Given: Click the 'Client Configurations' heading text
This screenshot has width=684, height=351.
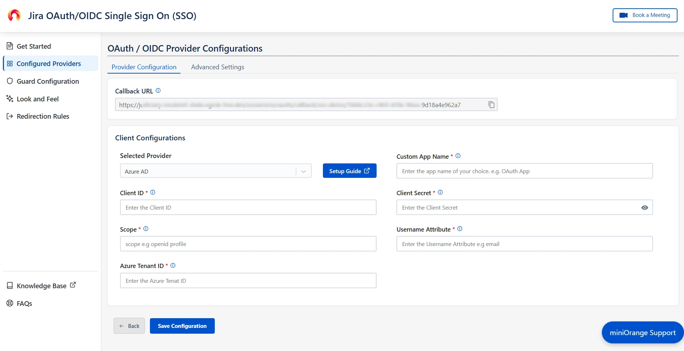Looking at the screenshot, I should tap(150, 138).
